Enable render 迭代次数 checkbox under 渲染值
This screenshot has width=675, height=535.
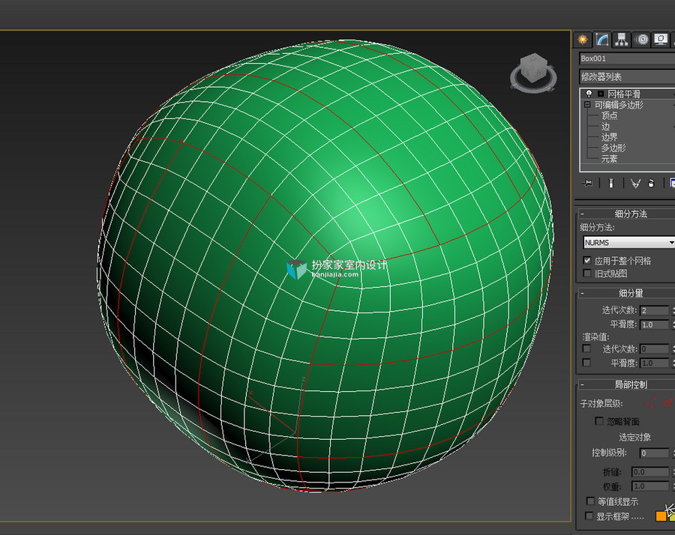[586, 348]
